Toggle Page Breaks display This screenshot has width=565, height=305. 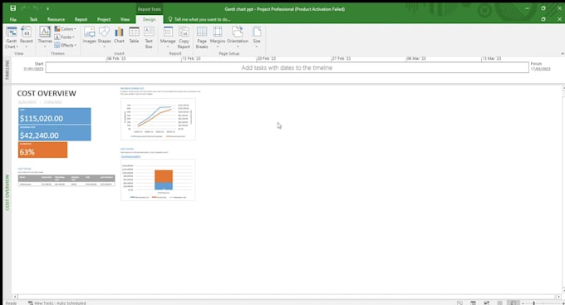pos(202,37)
